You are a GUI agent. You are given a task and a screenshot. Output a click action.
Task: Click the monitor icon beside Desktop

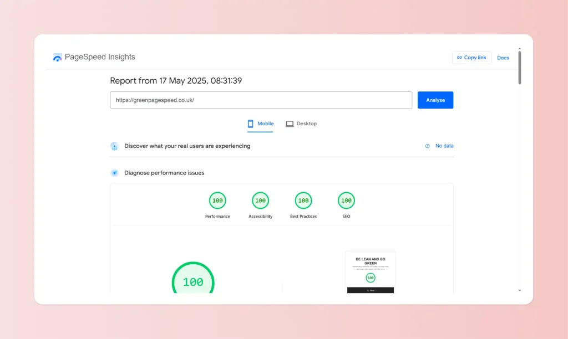click(289, 124)
